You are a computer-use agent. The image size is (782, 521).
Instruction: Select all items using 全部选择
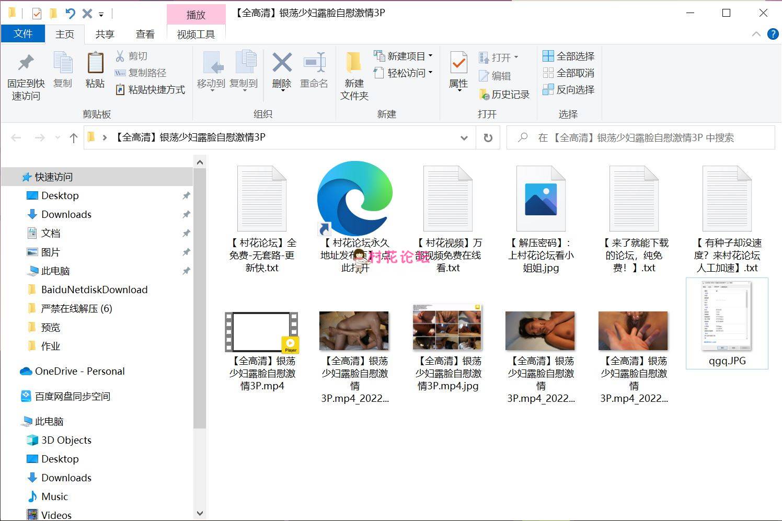pos(569,56)
